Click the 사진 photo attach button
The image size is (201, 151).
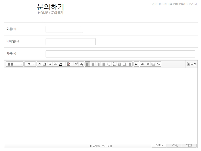click(191, 64)
